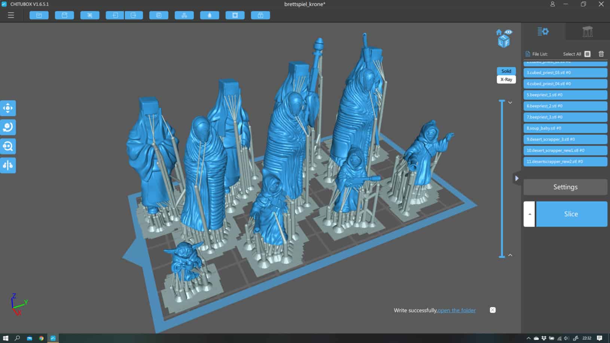
Task: Toggle the Select All checkbox in File List
Action: coord(587,54)
